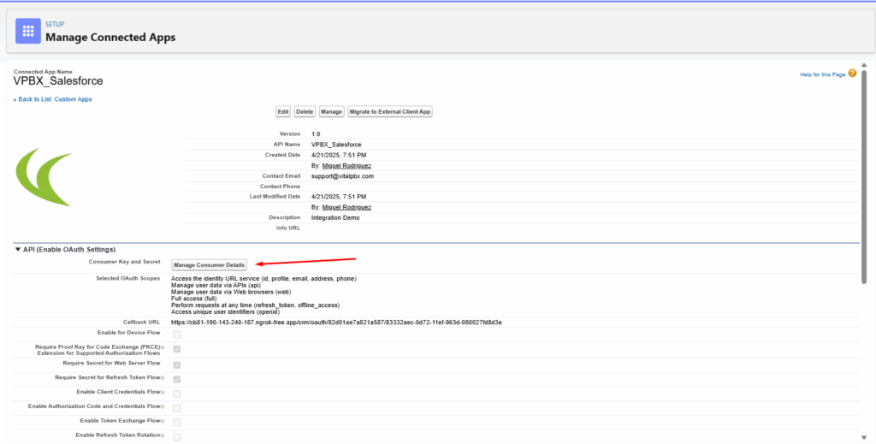
Task: Go back to list of Custom Apps
Action: (52, 99)
